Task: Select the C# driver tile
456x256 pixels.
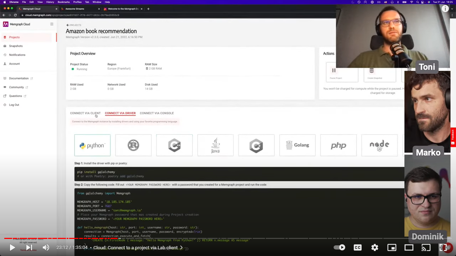Action: tap(256, 145)
